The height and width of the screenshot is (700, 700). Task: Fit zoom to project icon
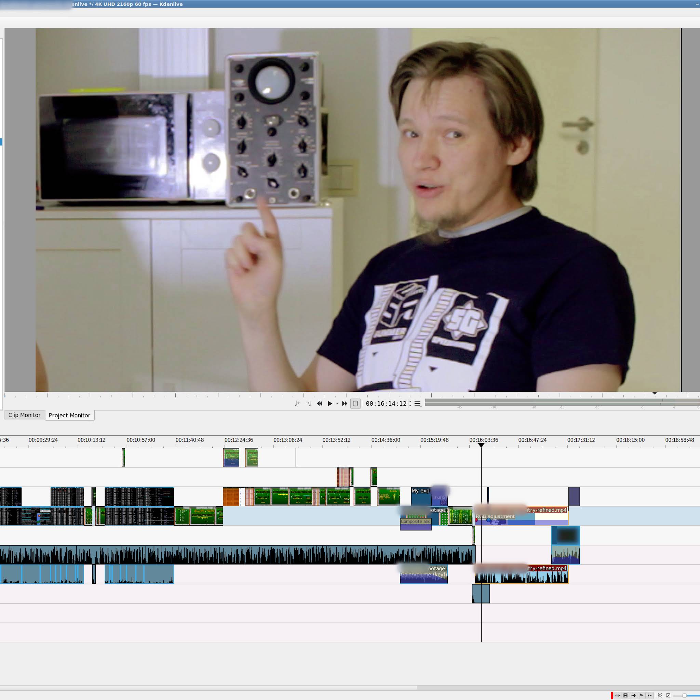[x=660, y=695]
